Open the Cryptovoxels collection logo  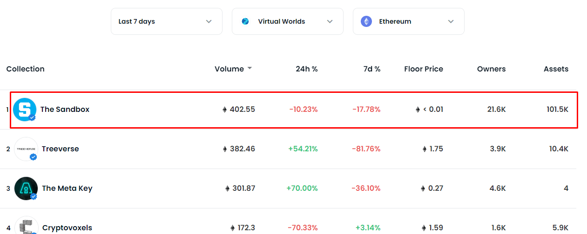pyautogui.click(x=26, y=225)
